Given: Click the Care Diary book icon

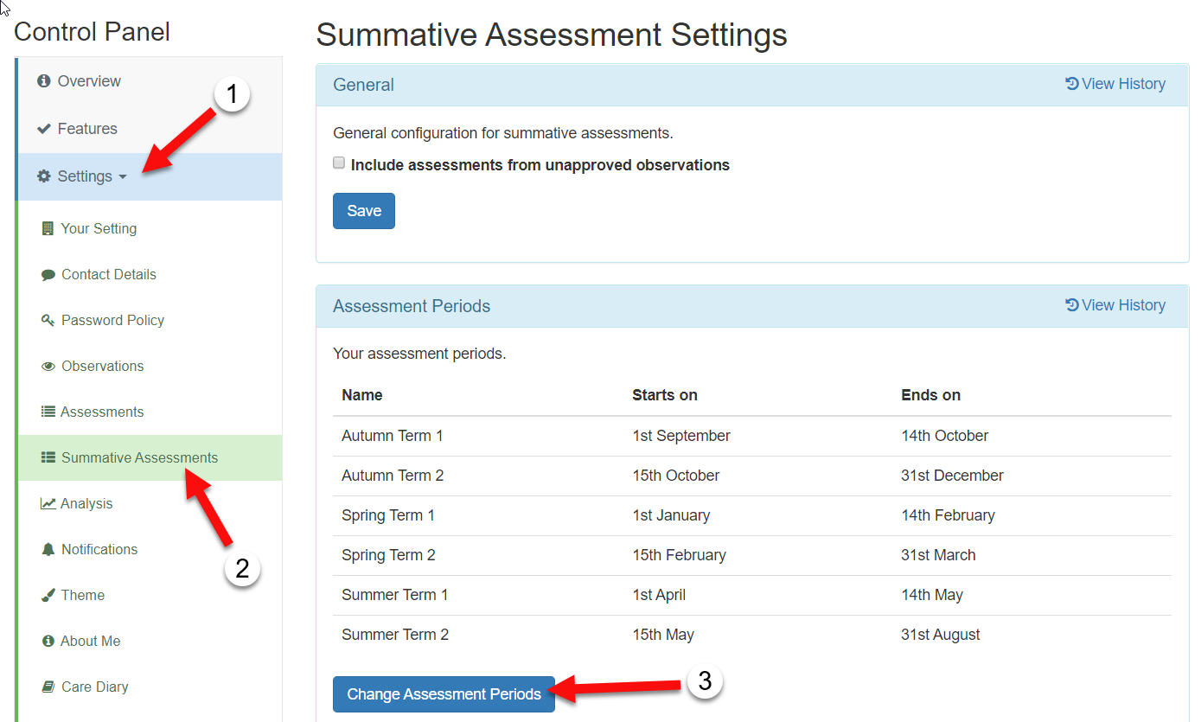Looking at the screenshot, I should pyautogui.click(x=48, y=687).
